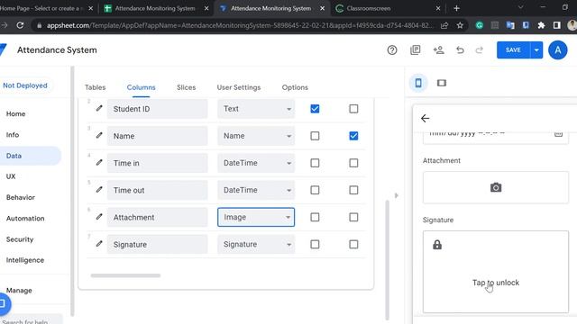577x324 pixels.
Task: Open the Options tab
Action: 295,87
